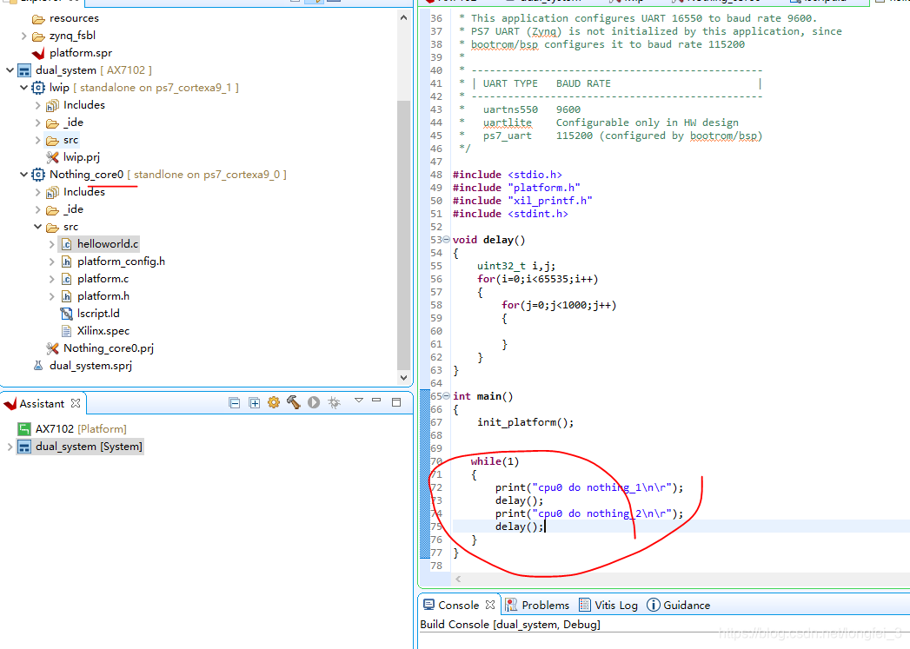Click Explorer vertical scrollbar thumb

[x=403, y=235]
